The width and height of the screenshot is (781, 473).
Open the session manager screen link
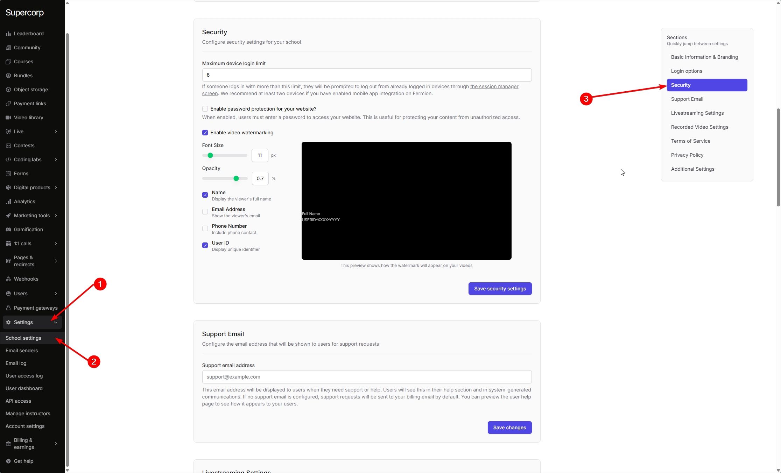(x=494, y=86)
